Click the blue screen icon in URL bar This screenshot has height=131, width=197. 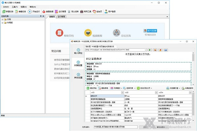(166, 50)
